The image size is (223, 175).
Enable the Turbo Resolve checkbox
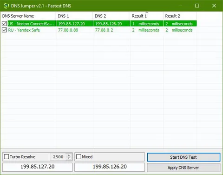click(7, 157)
